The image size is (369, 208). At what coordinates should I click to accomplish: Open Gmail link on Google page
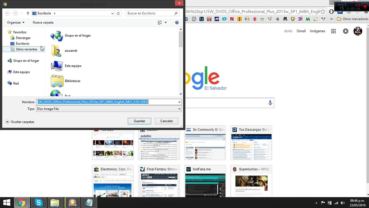[301, 31]
